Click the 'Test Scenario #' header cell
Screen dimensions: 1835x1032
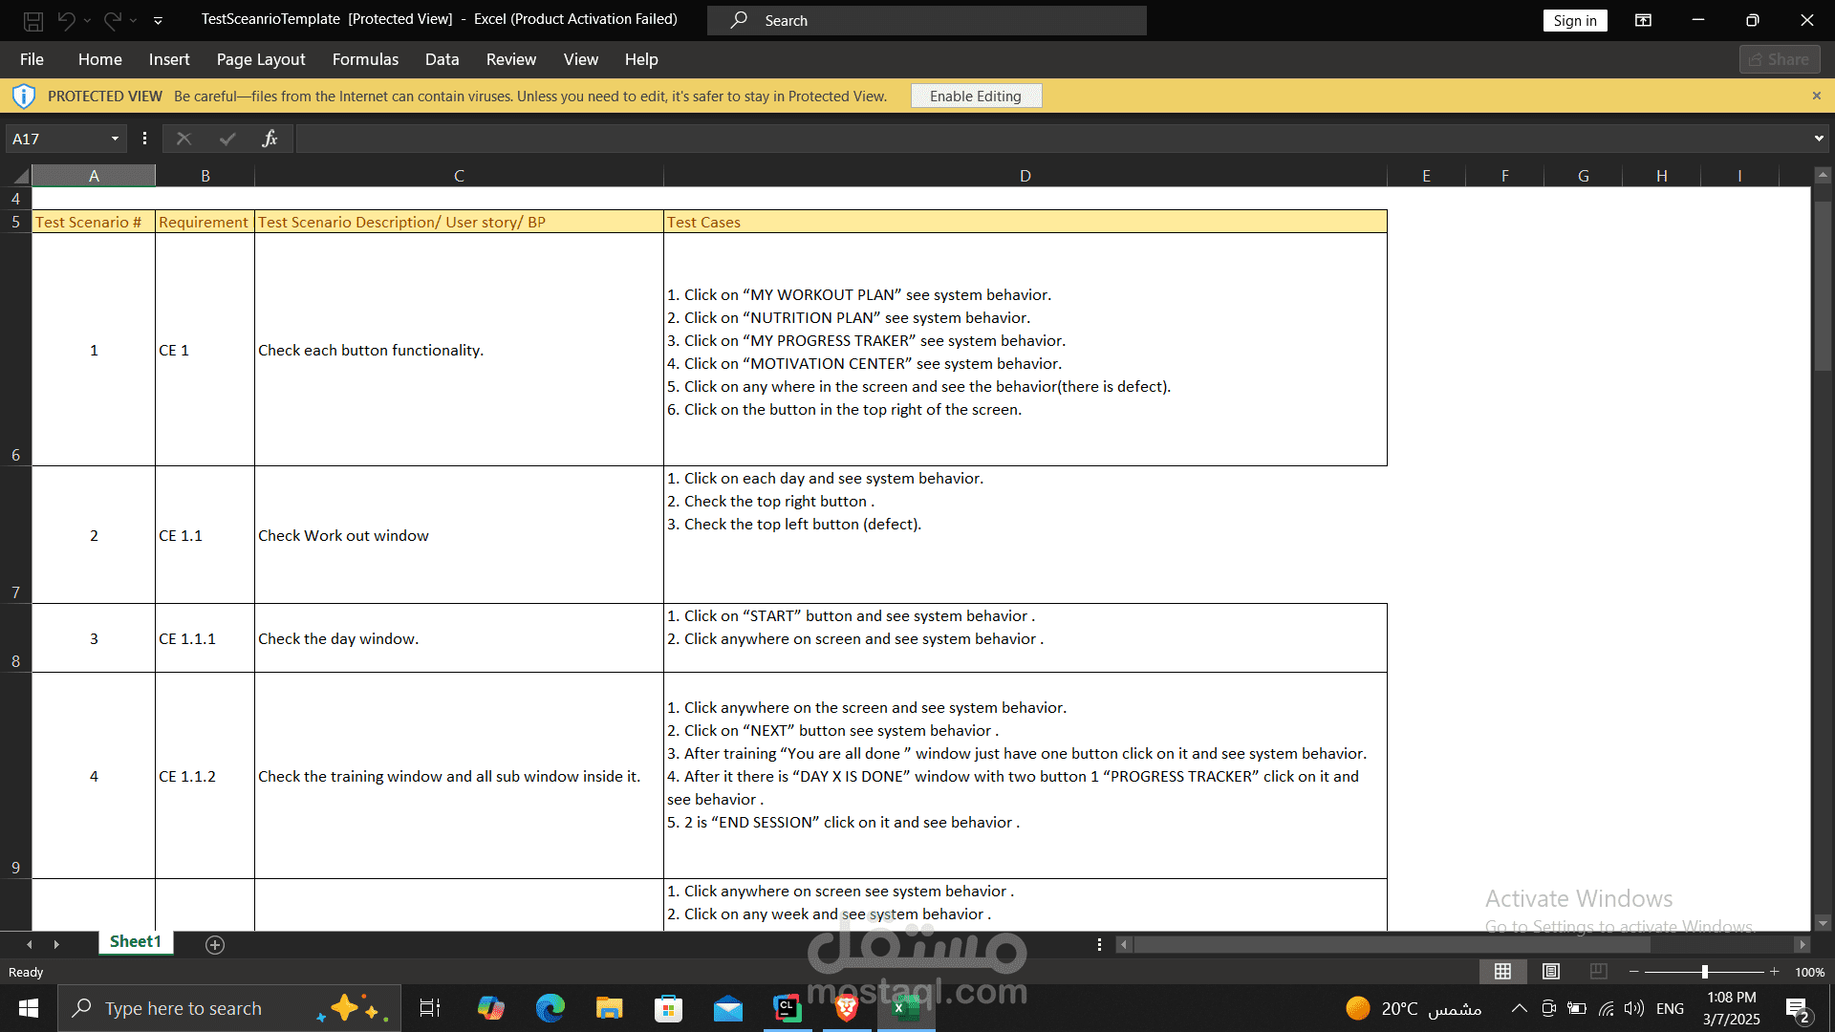click(94, 222)
